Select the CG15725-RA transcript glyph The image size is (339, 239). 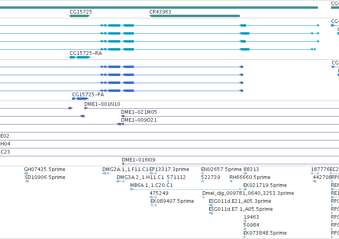coord(80,57)
